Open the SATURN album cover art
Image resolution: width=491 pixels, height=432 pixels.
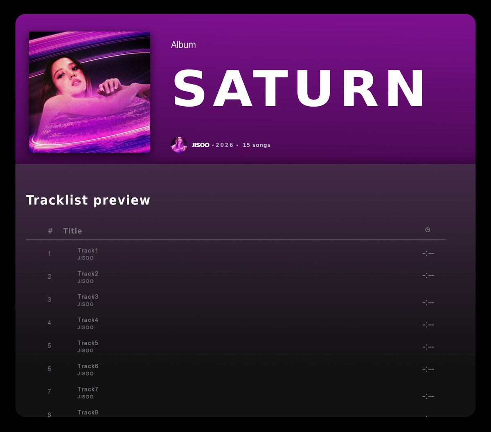[90, 92]
